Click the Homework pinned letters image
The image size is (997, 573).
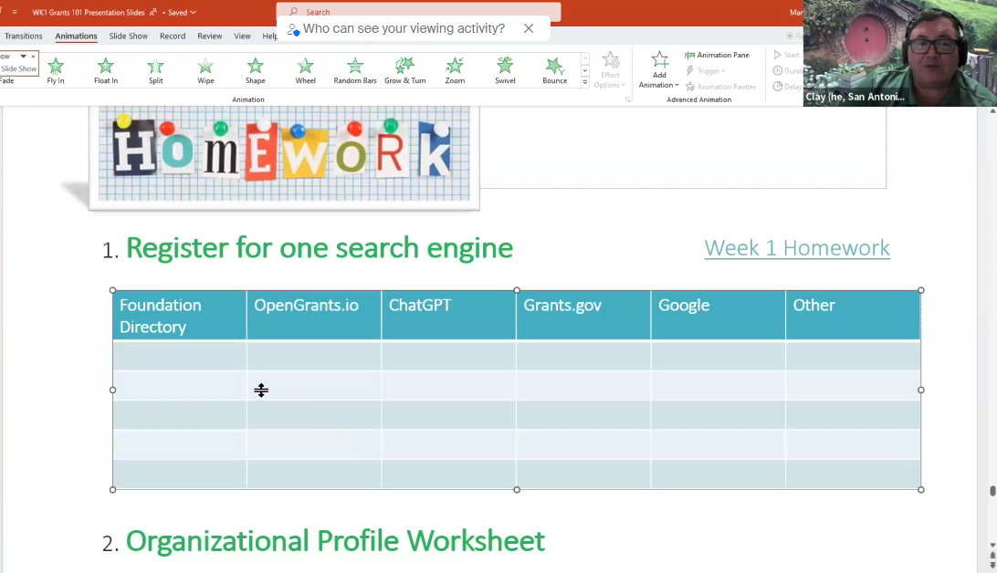click(284, 153)
